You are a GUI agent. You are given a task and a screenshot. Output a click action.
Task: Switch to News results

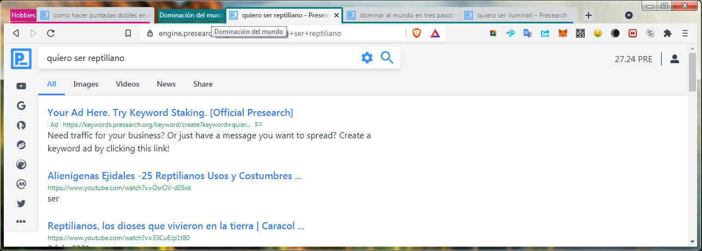(166, 84)
